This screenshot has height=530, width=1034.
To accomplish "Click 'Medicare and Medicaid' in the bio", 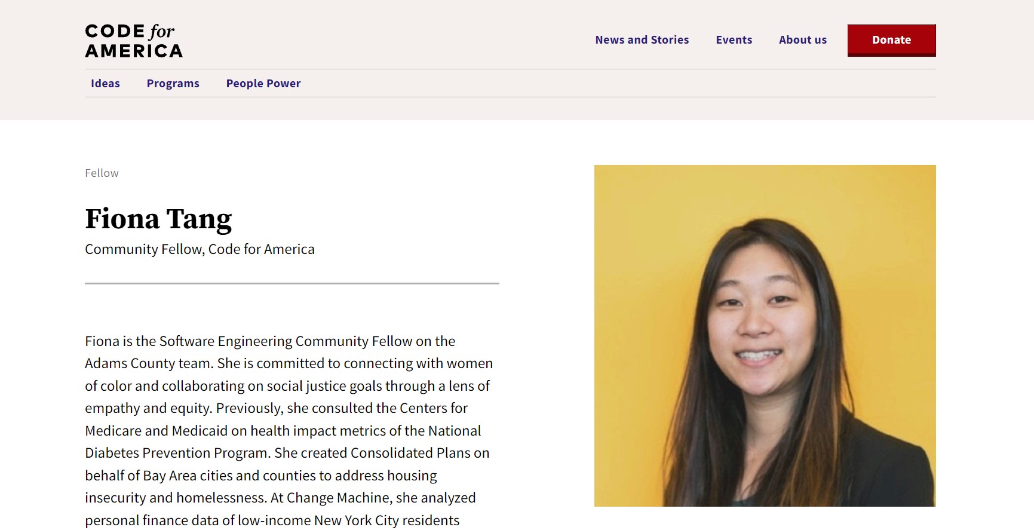I will click(156, 431).
